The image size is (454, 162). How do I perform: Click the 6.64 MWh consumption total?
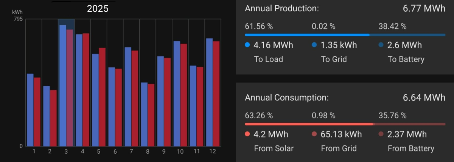pyautogui.click(x=424, y=97)
